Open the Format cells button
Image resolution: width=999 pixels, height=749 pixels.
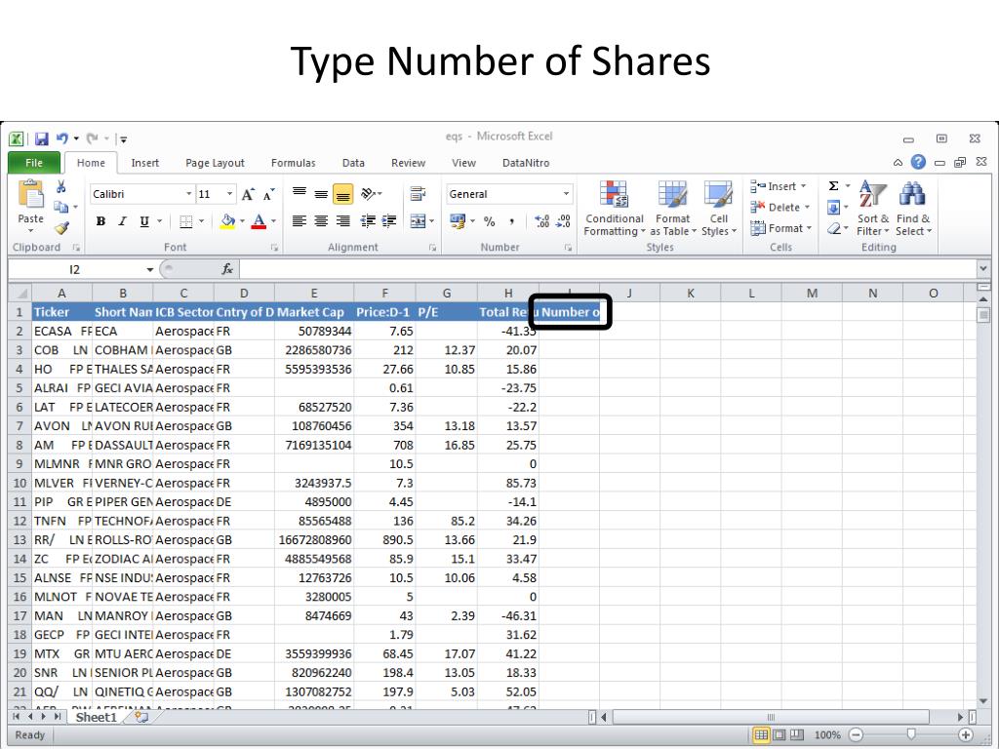coord(781,228)
